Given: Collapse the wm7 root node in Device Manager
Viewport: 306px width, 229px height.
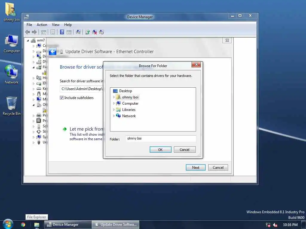Looking at the screenshot, I should point(28,41).
